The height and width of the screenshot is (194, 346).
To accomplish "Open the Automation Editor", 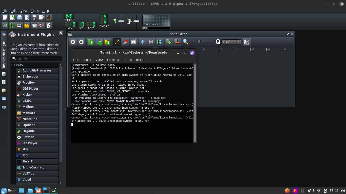I will tap(27, 25).
